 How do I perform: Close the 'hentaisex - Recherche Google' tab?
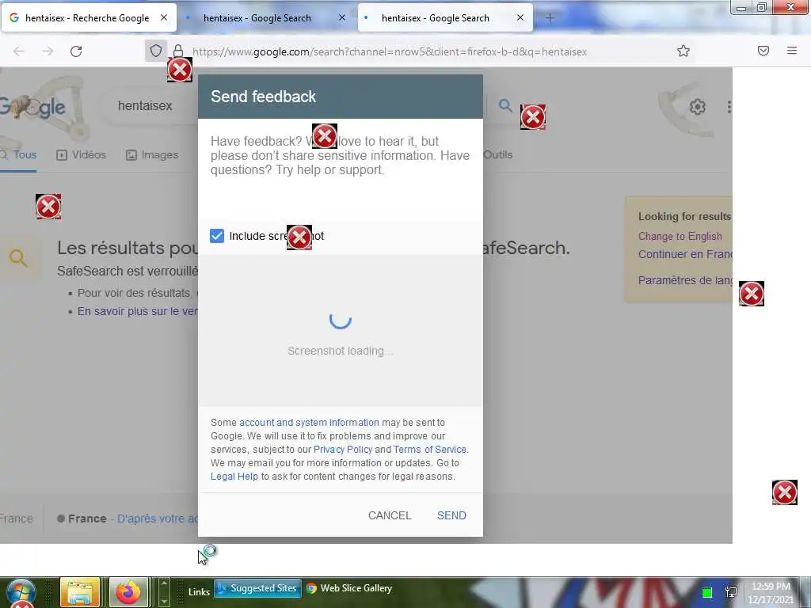pyautogui.click(x=163, y=17)
